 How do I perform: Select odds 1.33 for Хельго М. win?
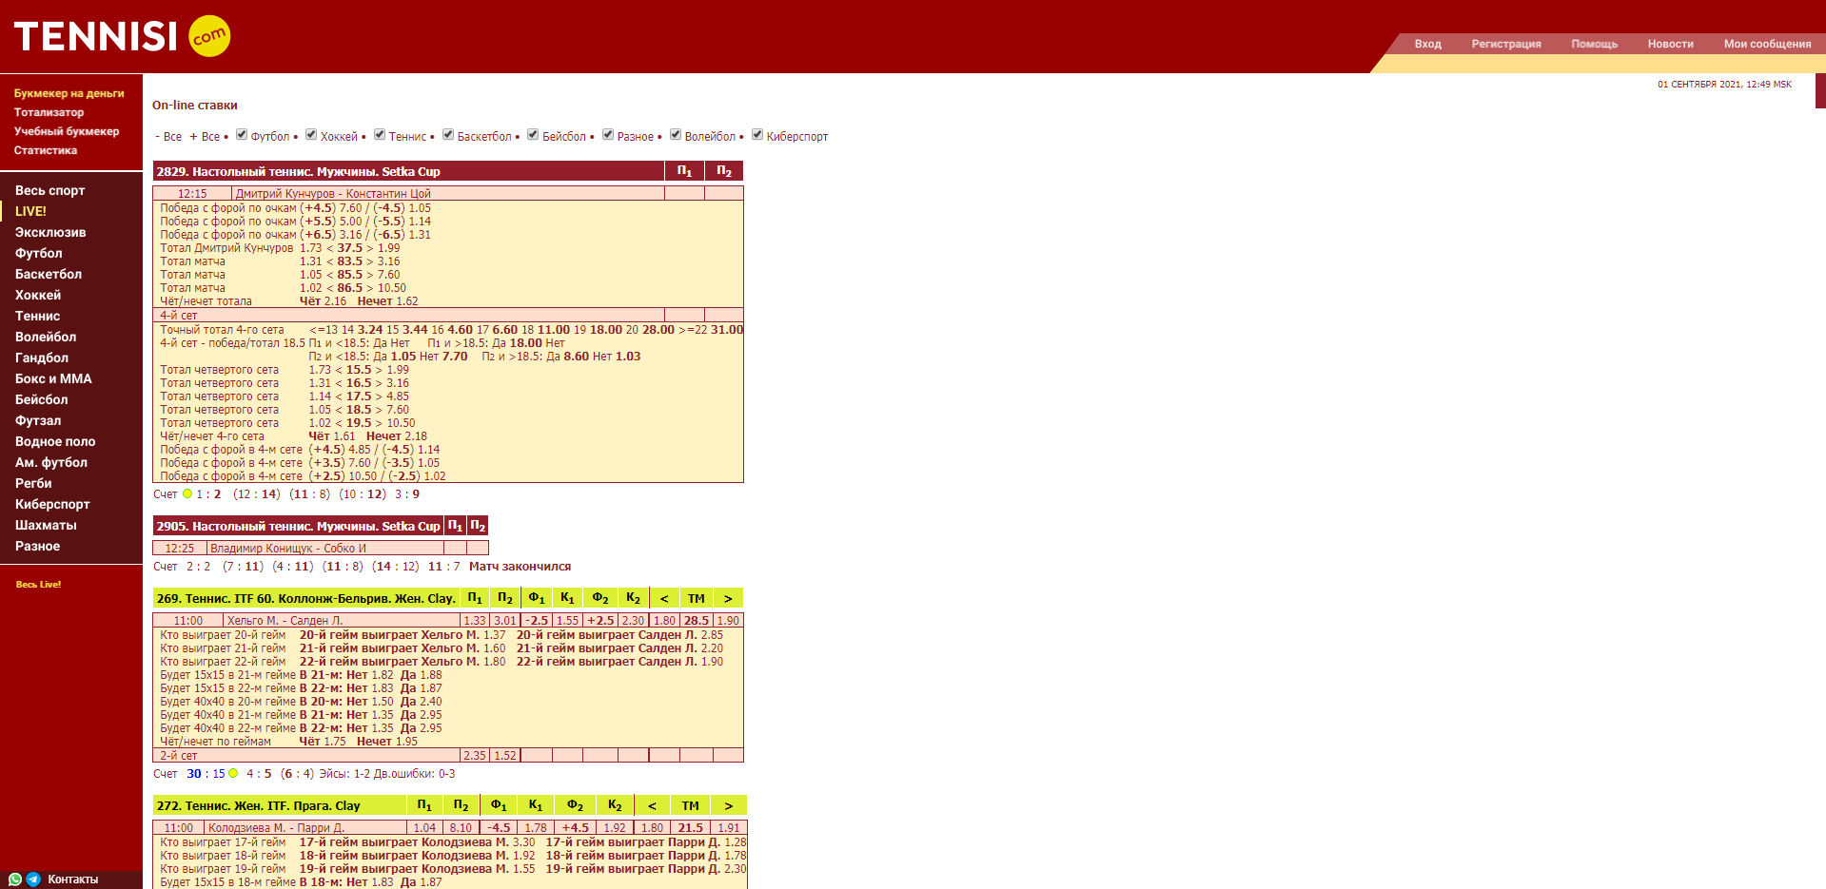475,621
